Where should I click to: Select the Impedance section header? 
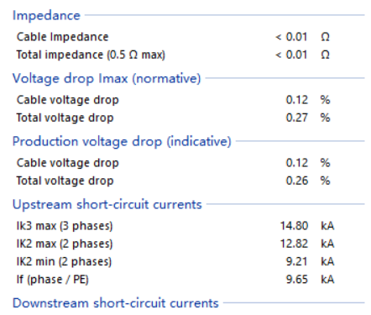click(x=46, y=15)
